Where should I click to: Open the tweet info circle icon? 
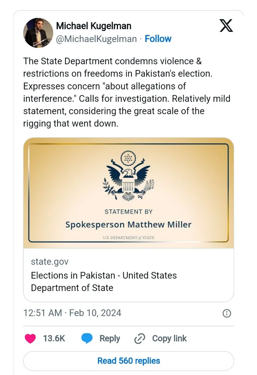(x=226, y=313)
